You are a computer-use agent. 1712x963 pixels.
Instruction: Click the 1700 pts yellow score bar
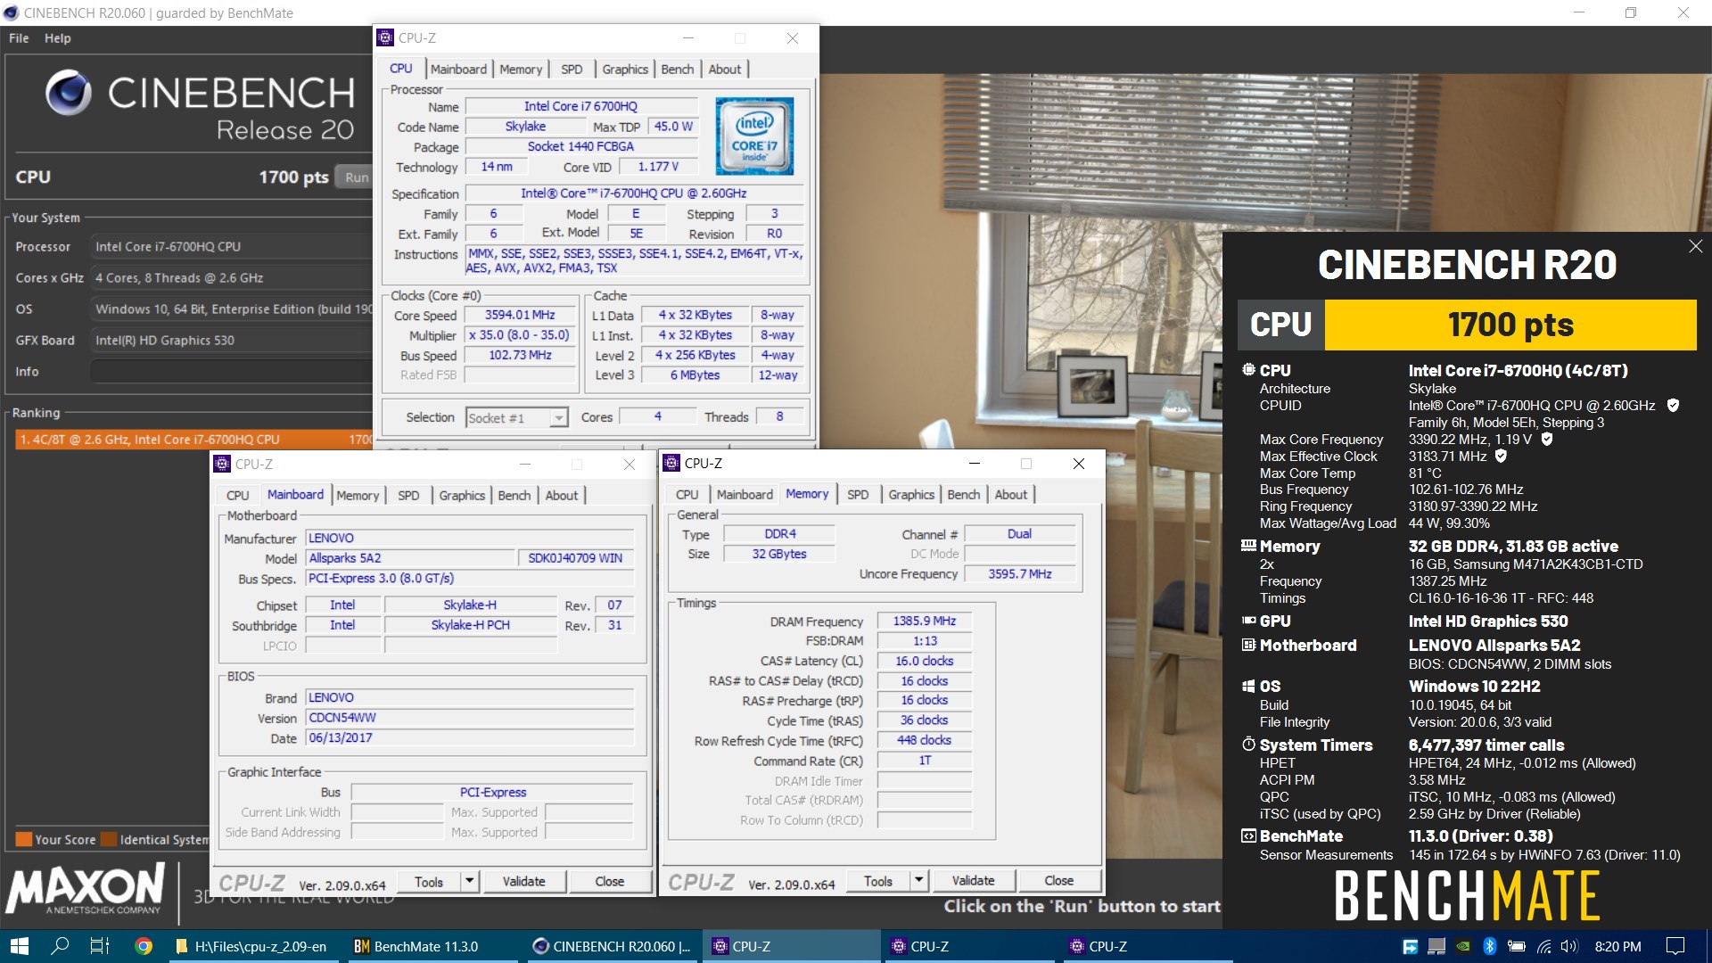pos(1510,325)
